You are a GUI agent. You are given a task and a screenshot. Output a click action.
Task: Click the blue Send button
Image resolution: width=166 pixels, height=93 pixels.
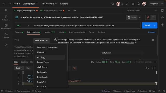pos(147,25)
